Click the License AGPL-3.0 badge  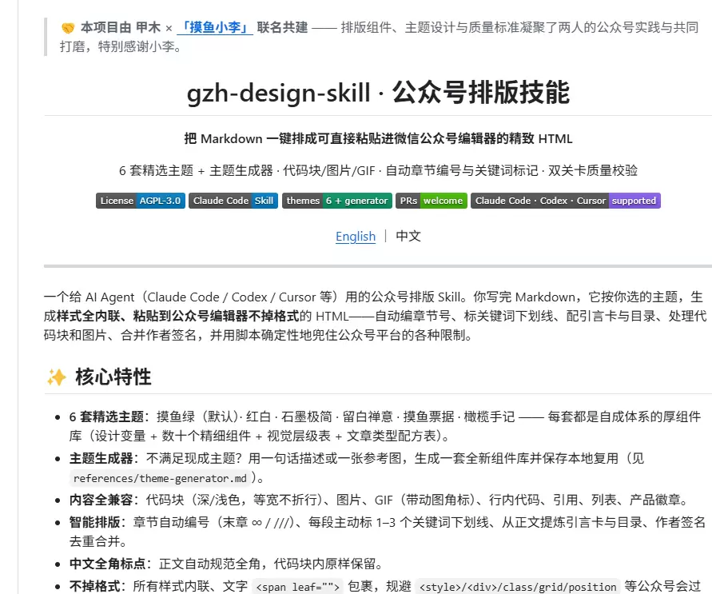click(141, 201)
